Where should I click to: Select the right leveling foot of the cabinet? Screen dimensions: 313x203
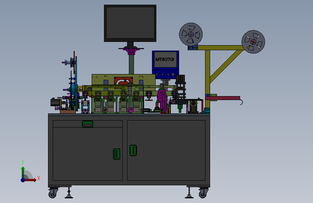click(189, 193)
